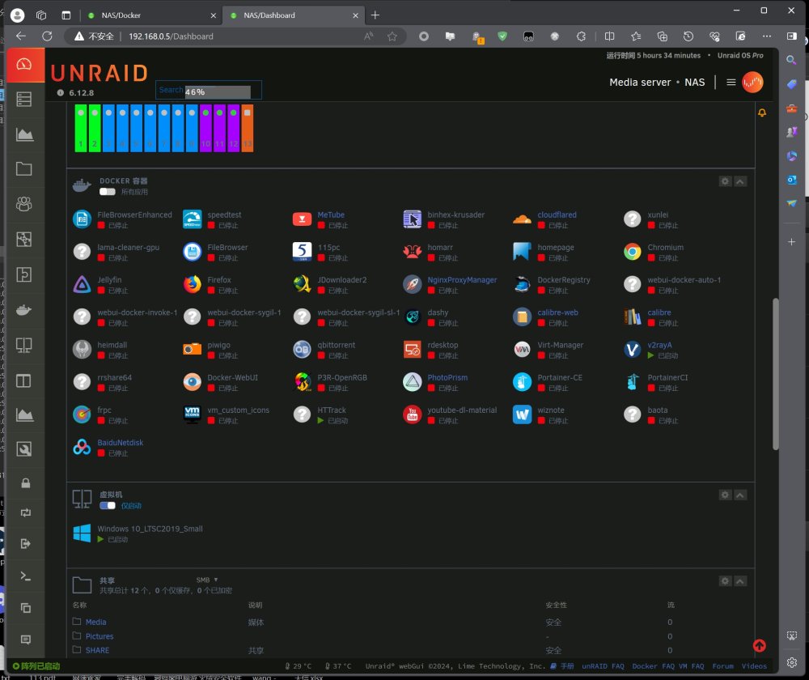Open VM panel settings gear
Image resolution: width=809 pixels, height=680 pixels.
(725, 495)
